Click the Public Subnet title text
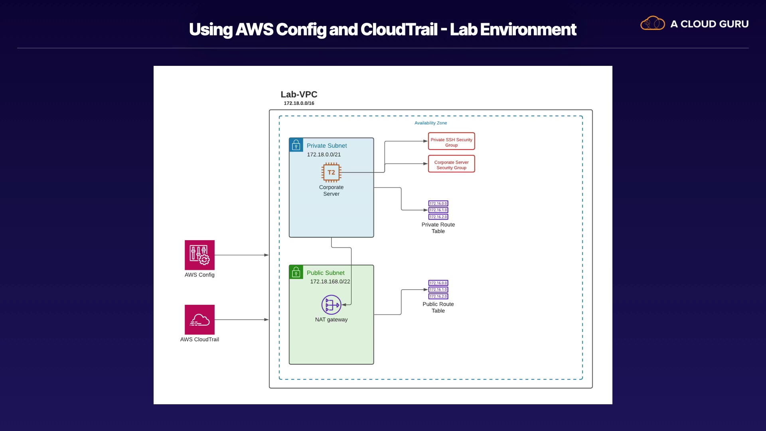Viewport: 766px width, 431px height. tap(326, 273)
